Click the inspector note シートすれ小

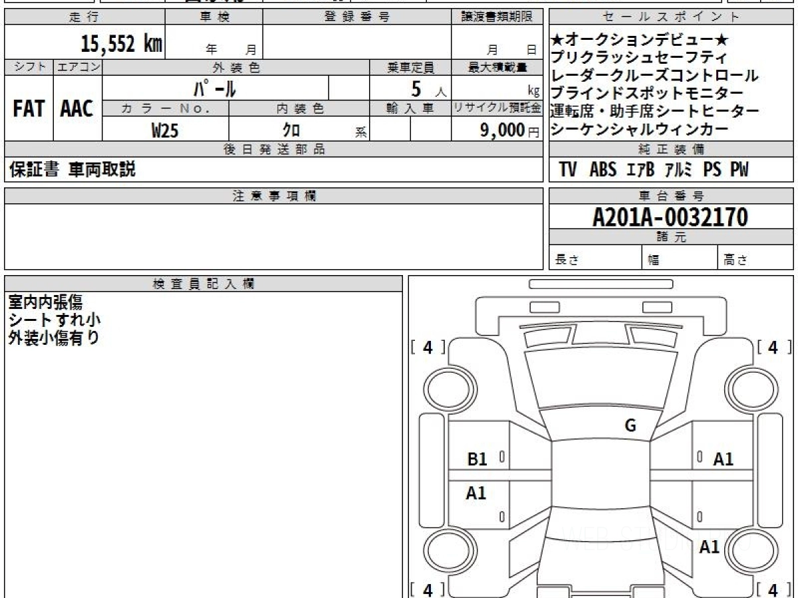(x=55, y=320)
